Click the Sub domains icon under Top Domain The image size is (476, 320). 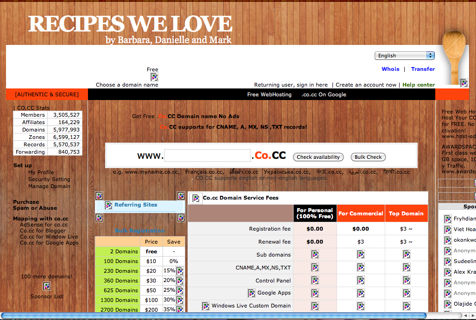pos(407,254)
